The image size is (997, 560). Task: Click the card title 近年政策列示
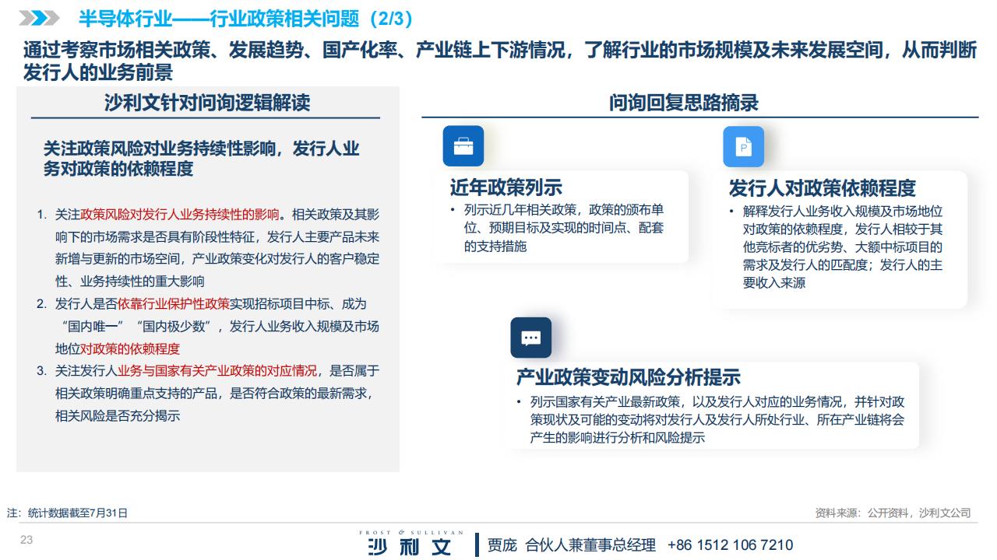pos(506,187)
